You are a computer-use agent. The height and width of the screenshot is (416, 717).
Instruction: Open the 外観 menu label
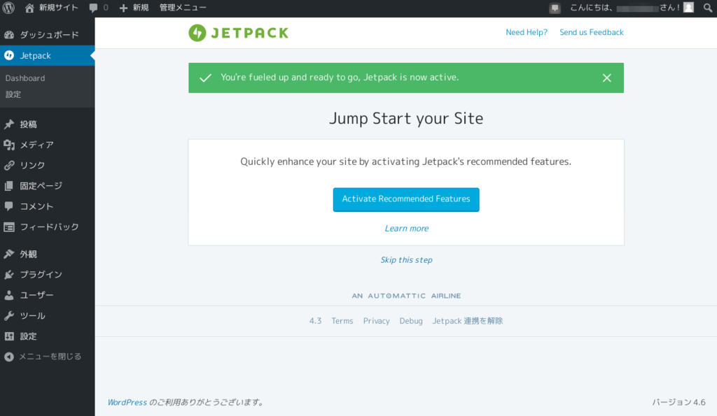pyautogui.click(x=28, y=254)
